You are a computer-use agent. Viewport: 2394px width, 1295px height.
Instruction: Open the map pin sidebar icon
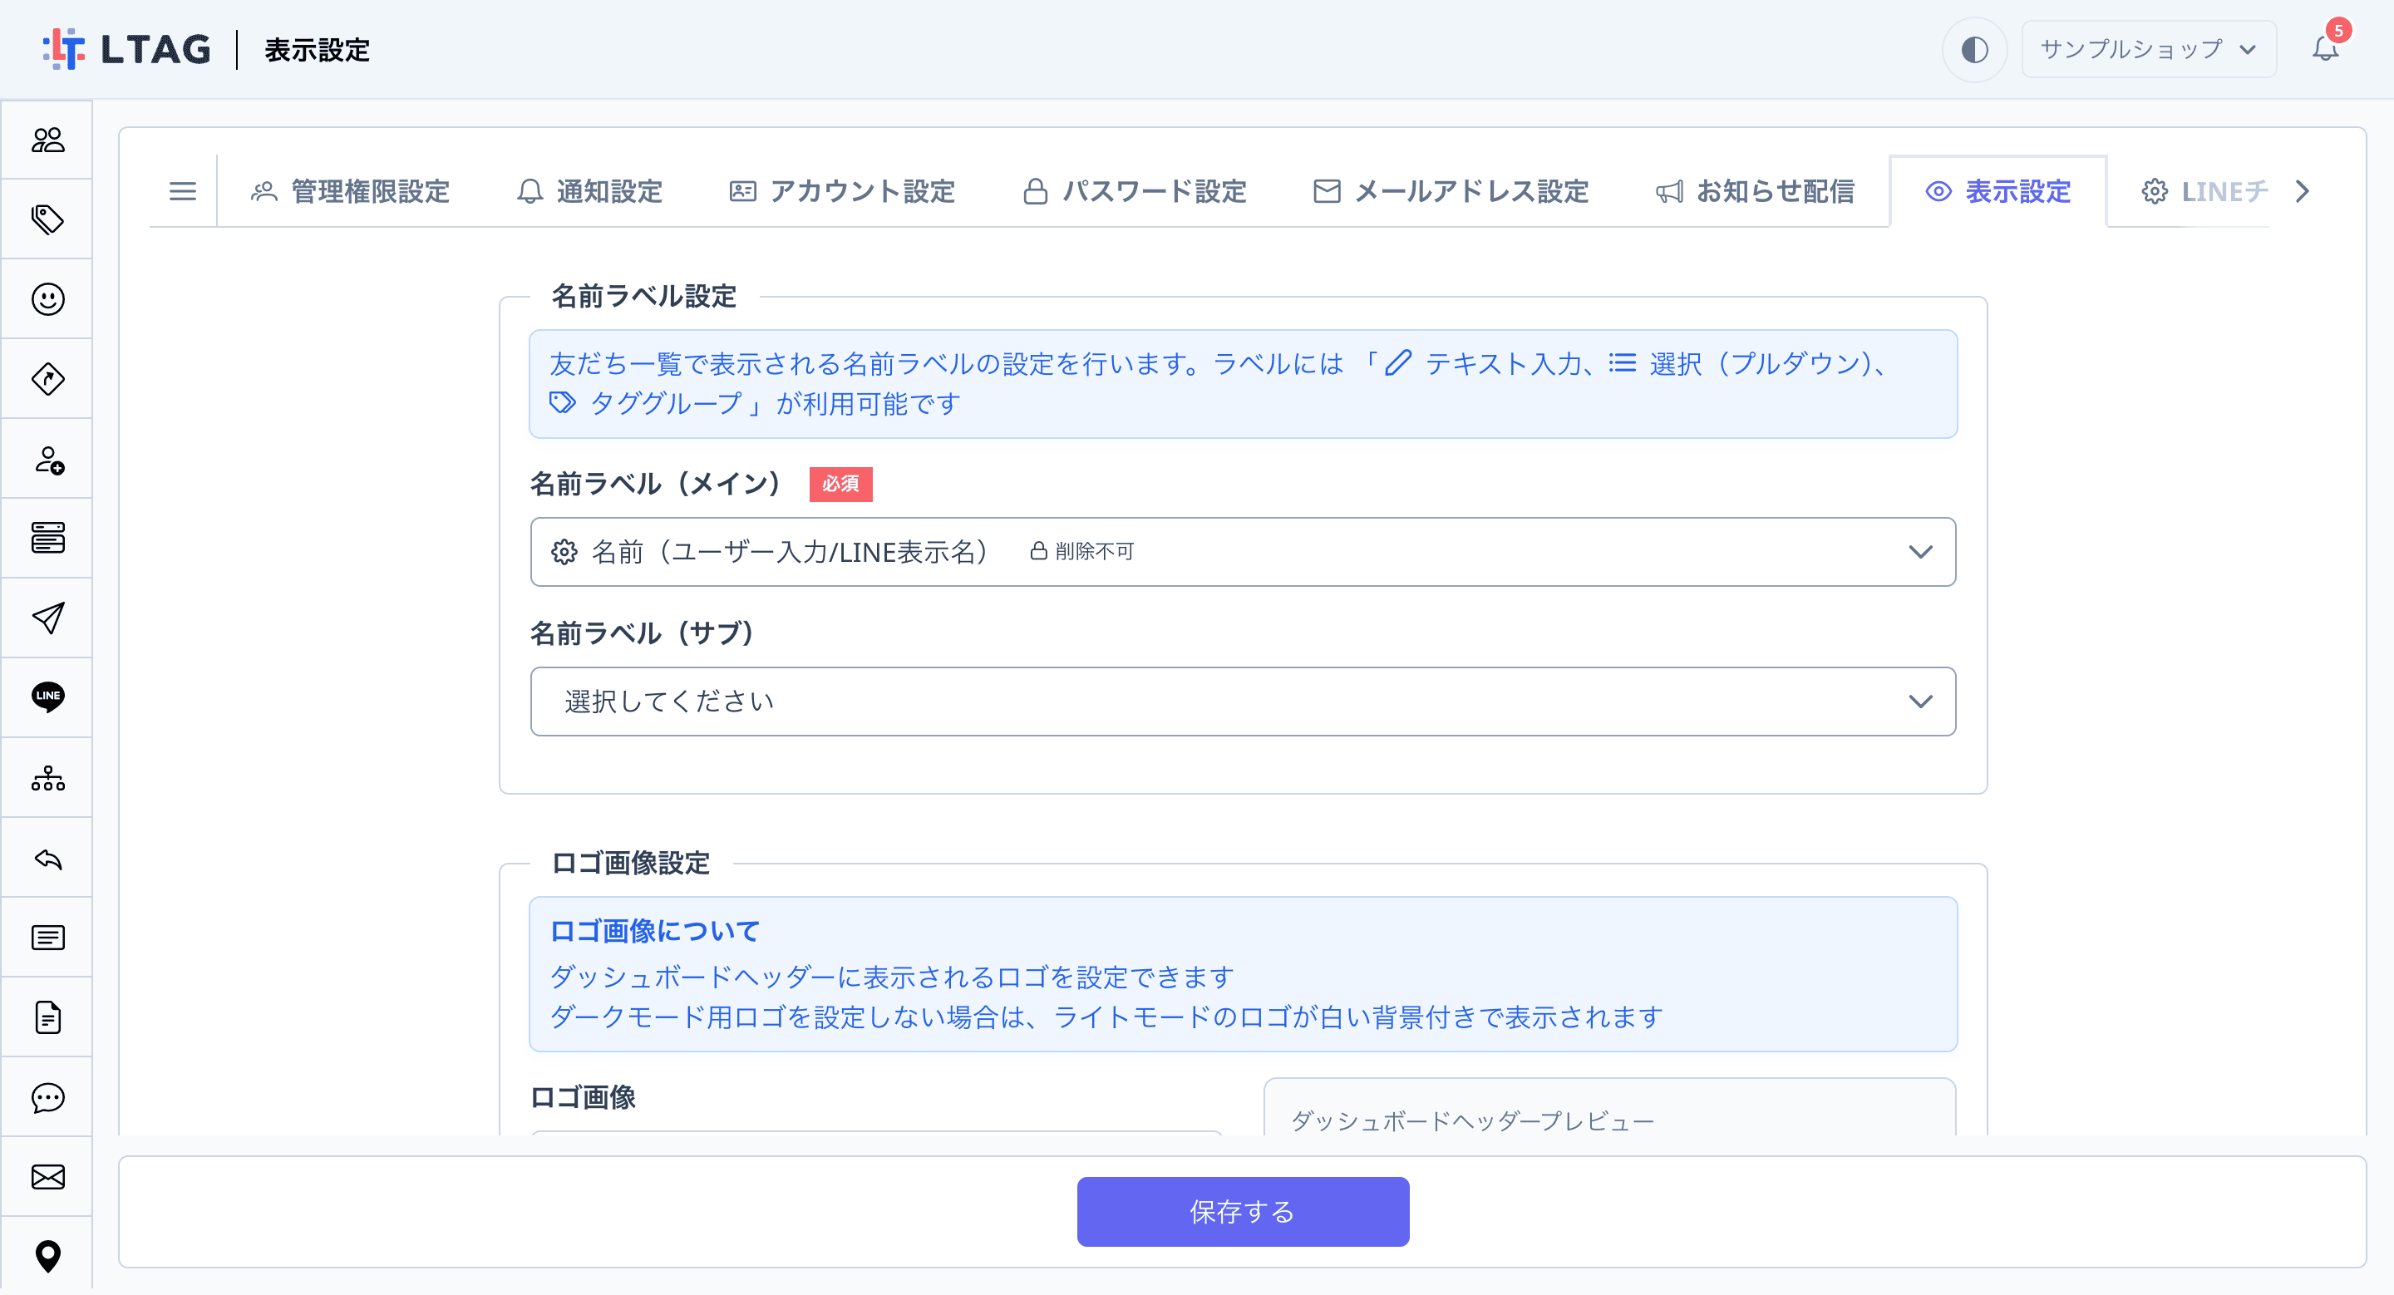(47, 1256)
